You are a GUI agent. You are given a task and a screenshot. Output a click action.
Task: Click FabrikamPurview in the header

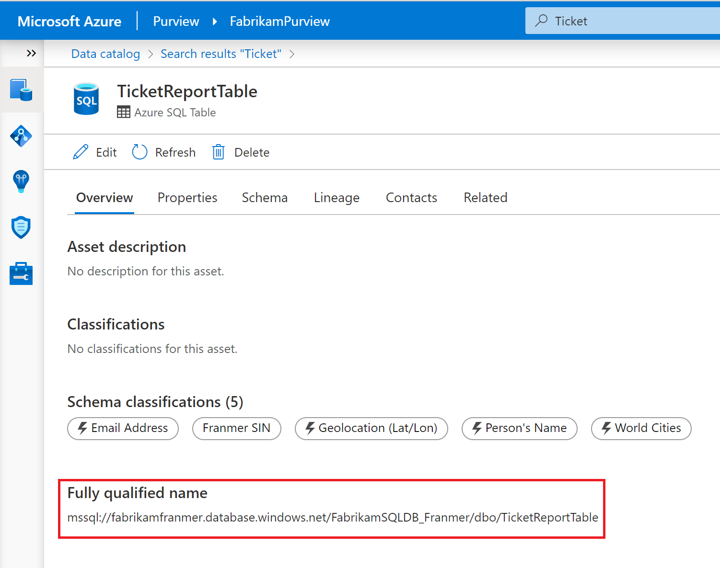coord(280,21)
